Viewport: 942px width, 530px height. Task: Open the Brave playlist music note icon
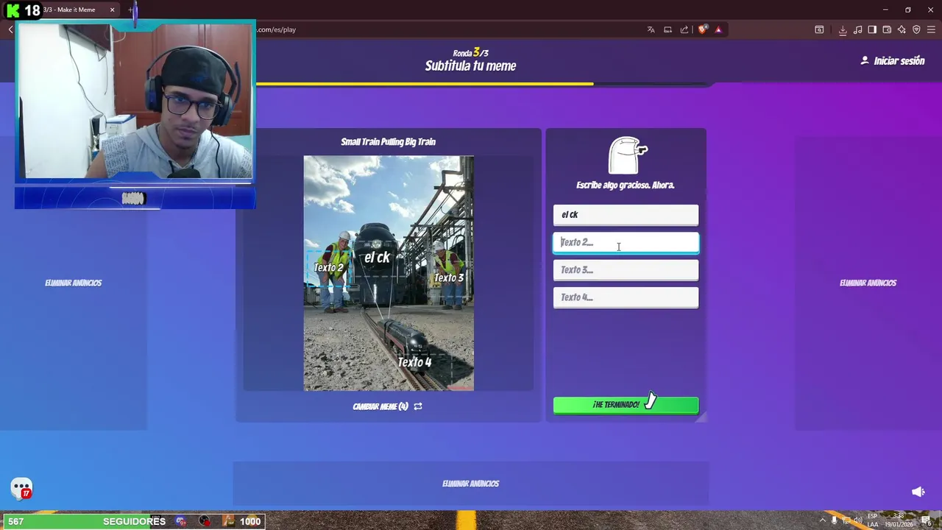click(857, 29)
